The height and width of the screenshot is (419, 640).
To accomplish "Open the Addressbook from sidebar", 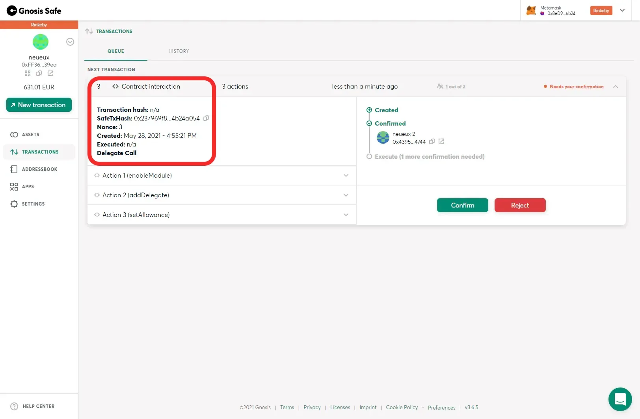I will 39,169.
